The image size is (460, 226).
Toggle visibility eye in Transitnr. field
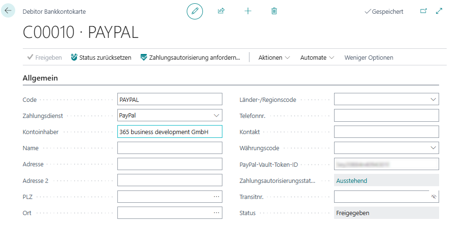[x=433, y=197]
